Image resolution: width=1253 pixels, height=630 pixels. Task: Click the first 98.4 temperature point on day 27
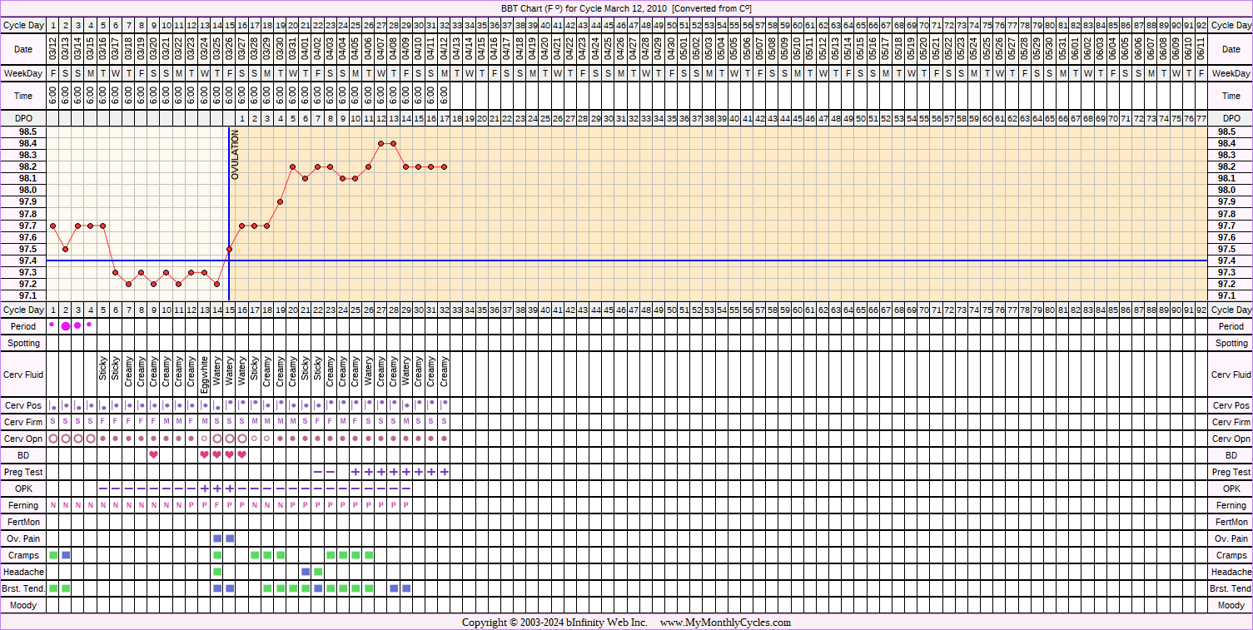(381, 143)
